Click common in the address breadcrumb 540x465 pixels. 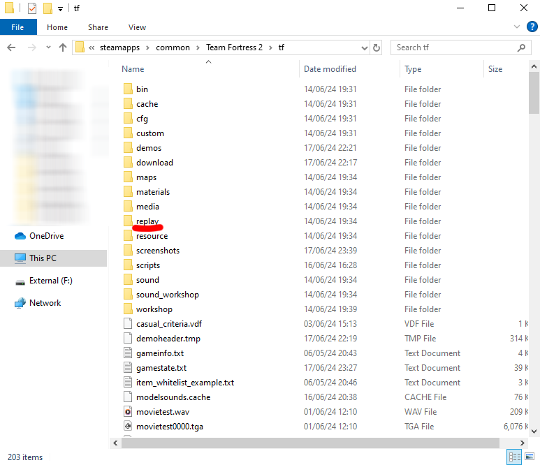click(173, 47)
